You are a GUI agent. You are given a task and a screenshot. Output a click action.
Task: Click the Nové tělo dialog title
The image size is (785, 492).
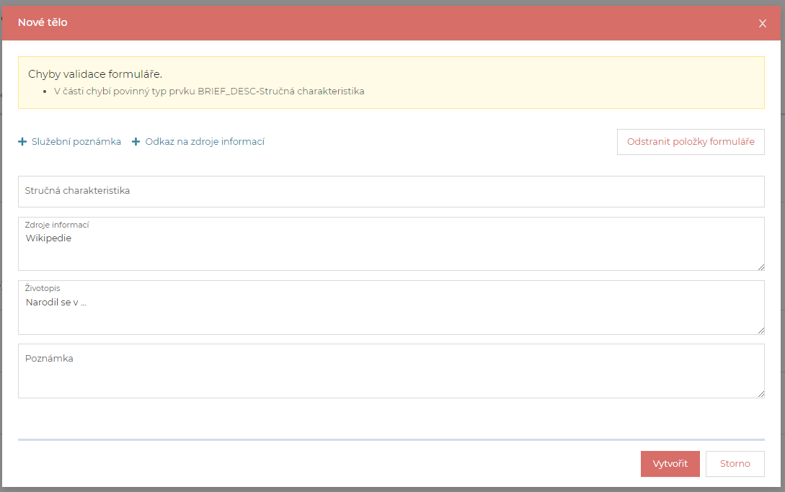tap(43, 22)
